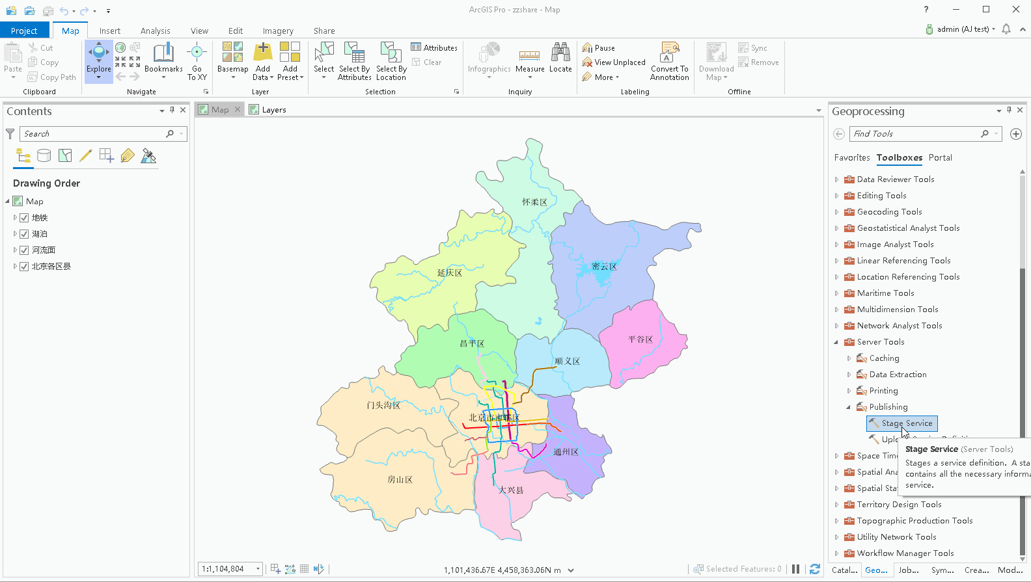Toggle visibility of 湖泊 layer
This screenshot has height=582, width=1031.
(24, 234)
